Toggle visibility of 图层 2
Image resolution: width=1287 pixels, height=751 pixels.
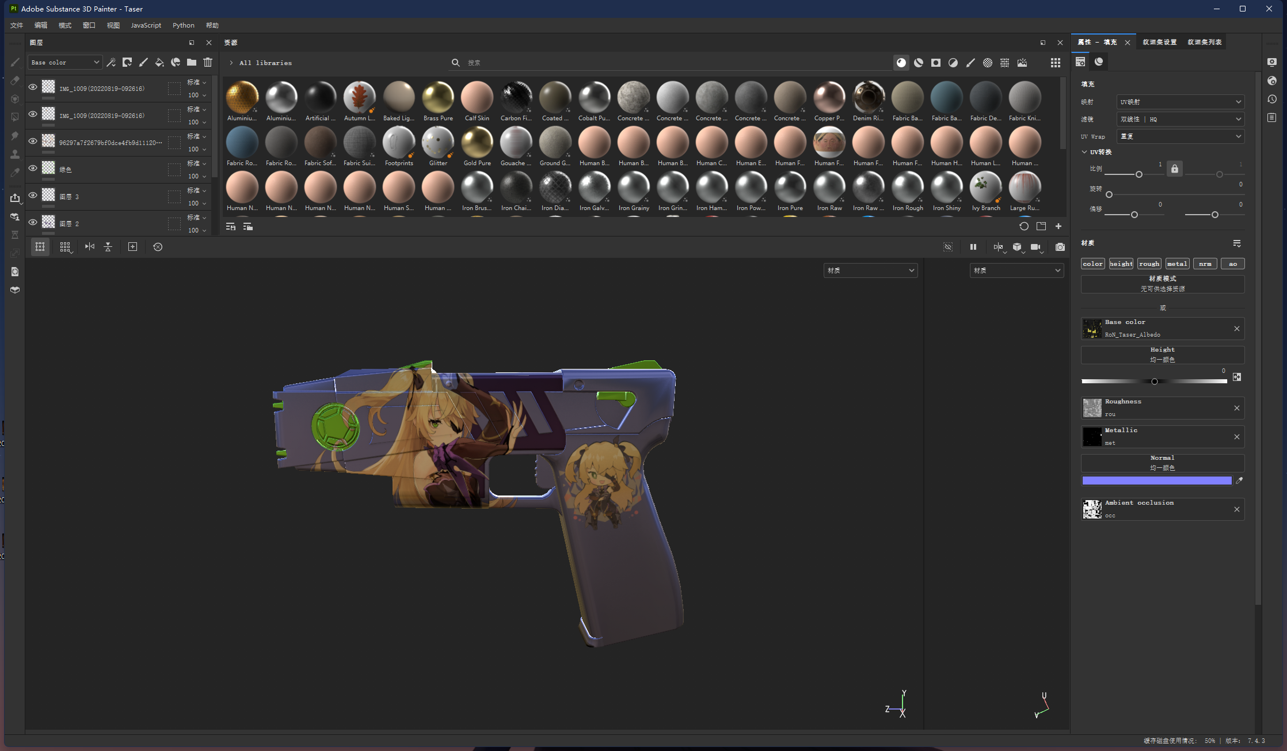33,222
